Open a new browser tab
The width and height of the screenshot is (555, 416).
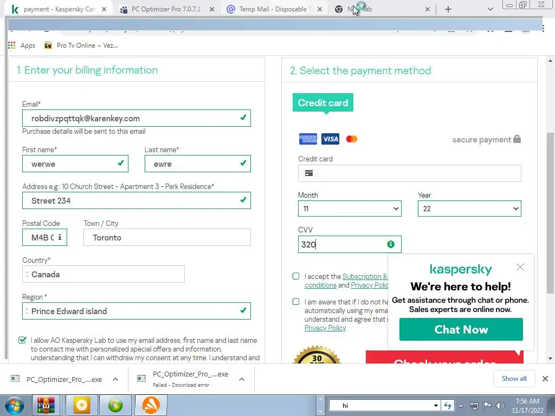448,10
